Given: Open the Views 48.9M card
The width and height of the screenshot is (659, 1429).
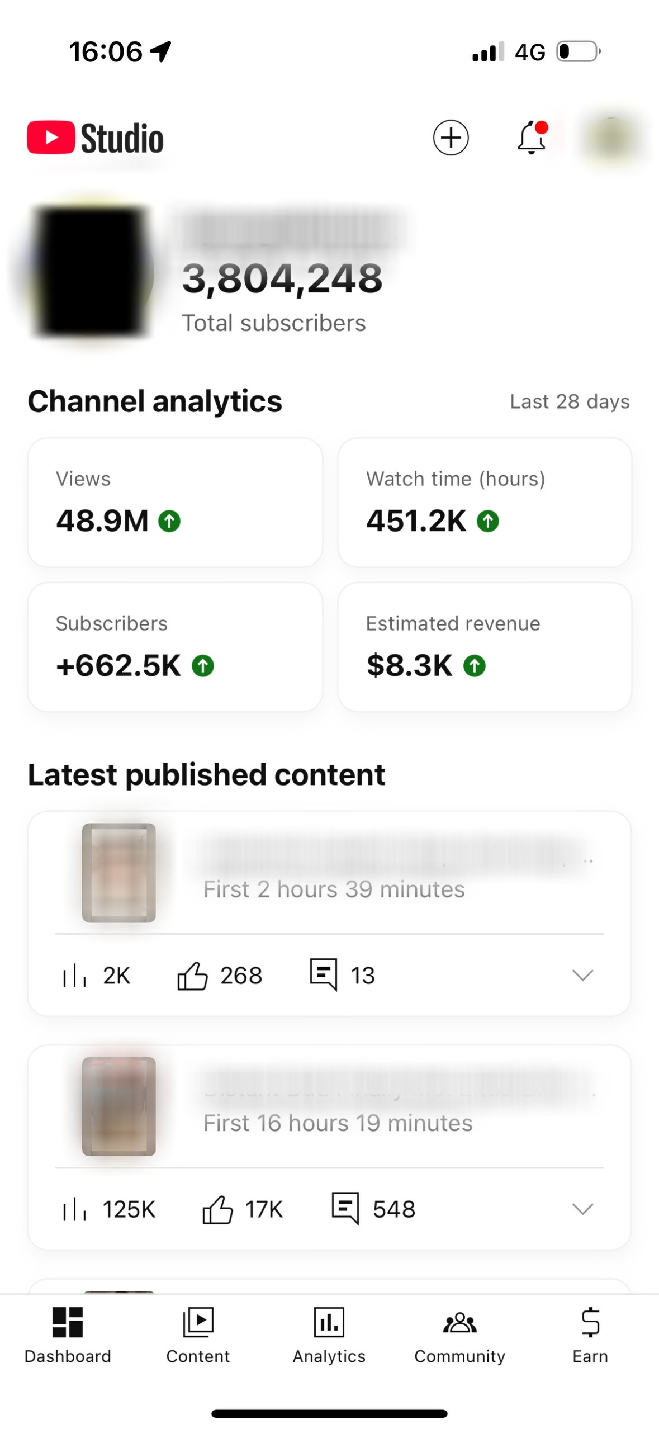Looking at the screenshot, I should tap(175, 502).
